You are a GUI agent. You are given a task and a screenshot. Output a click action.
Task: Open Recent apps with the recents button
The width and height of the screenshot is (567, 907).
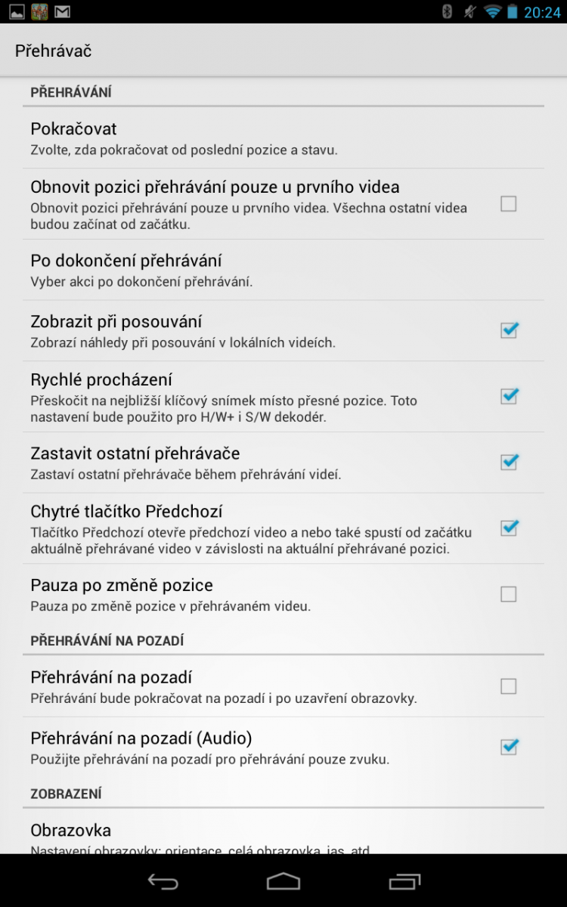point(405,881)
